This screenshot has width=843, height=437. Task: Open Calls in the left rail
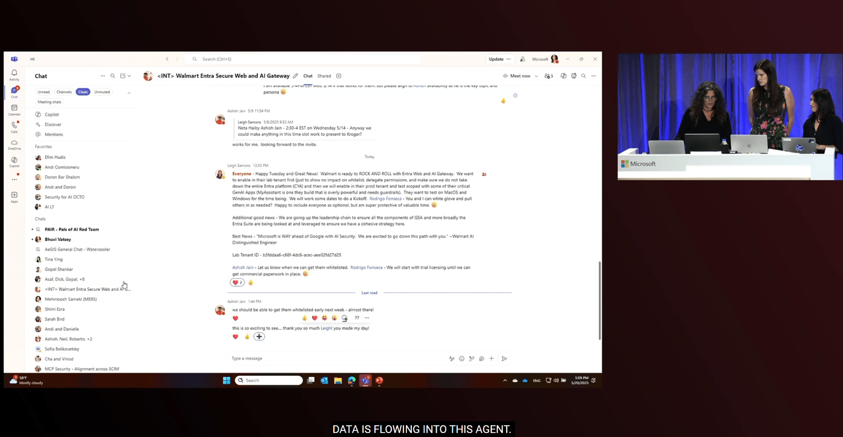click(x=14, y=127)
